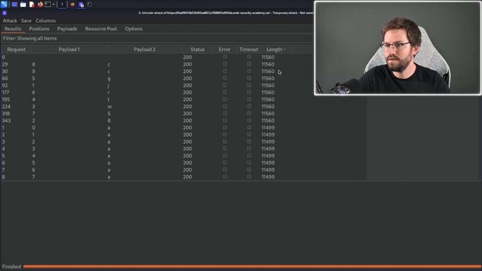Toggle Timeout checkbox for request 92
Viewport: 482px width, 271px height.
[249, 85]
